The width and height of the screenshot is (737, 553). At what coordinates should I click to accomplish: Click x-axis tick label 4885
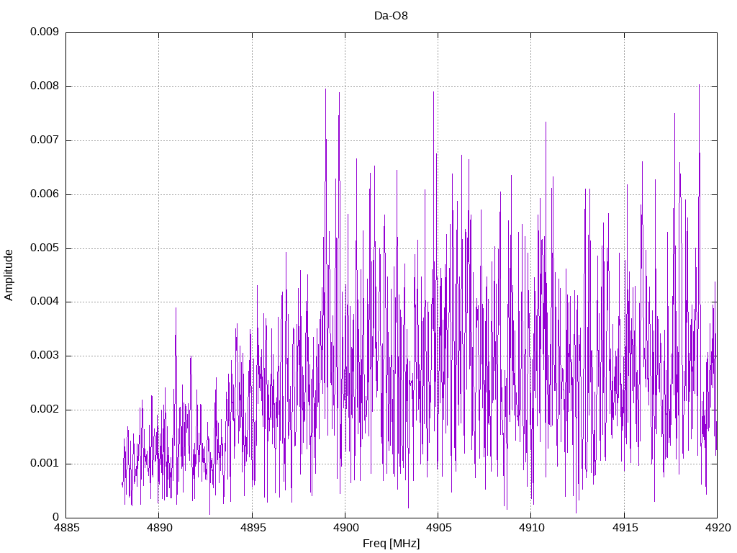click(66, 528)
